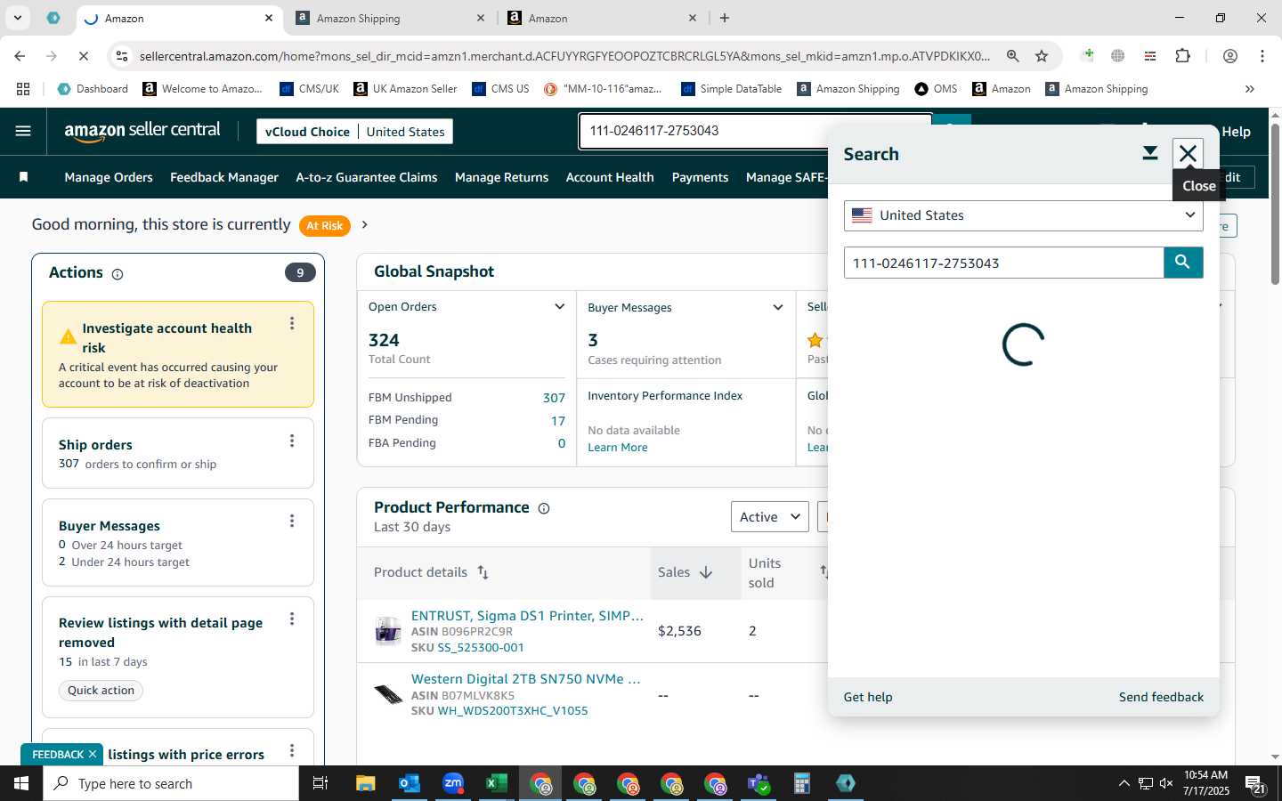This screenshot has width=1282, height=801.
Task: Open Payments menu item
Action: tap(700, 177)
